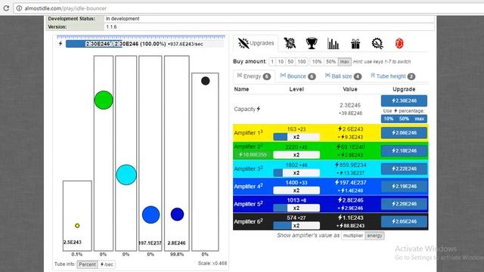Open the settings gear tab
Screen dimensions: 484x272
pyautogui.click(x=377, y=44)
